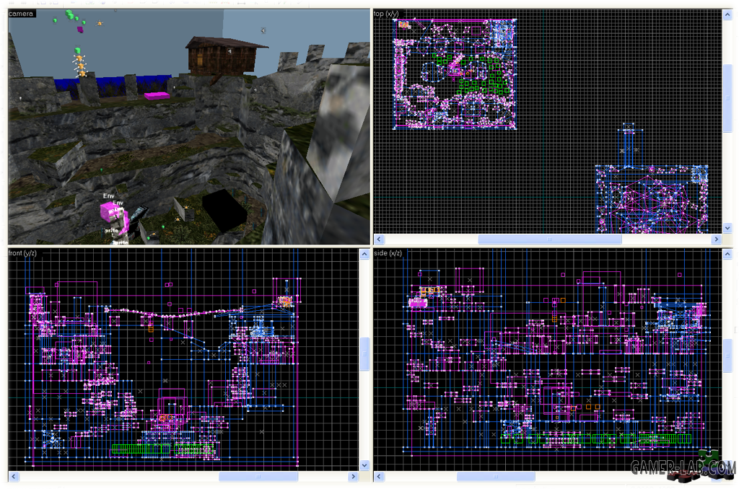Select the pink Env entity model in camera view
This screenshot has height=489, width=739.
pos(113,217)
